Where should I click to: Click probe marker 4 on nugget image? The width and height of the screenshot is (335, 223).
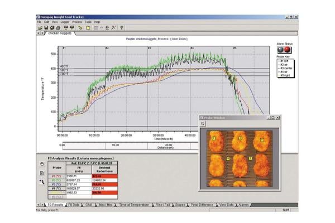tap(228, 159)
